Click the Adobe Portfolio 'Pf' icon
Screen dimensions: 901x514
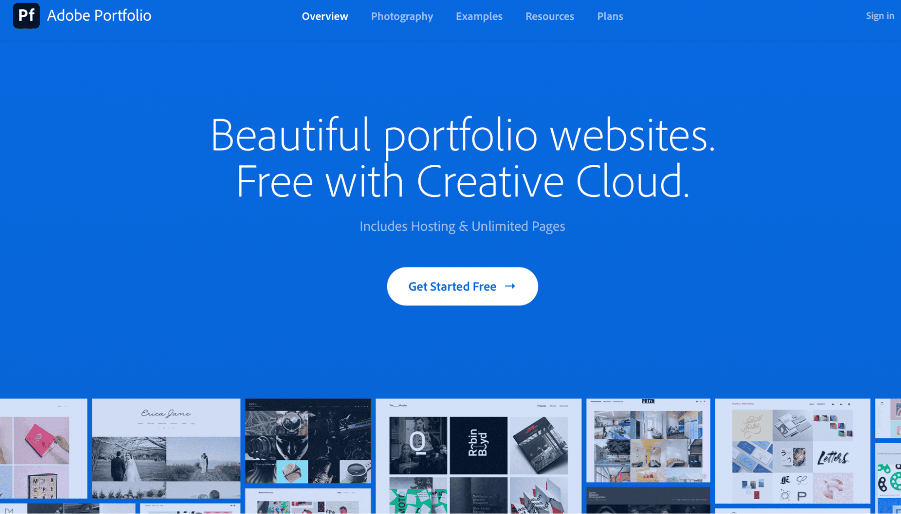pyautogui.click(x=27, y=15)
